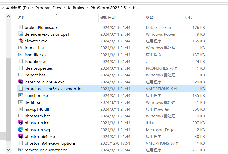Click the phpstorm.svg Edge icon

click(21, 130)
